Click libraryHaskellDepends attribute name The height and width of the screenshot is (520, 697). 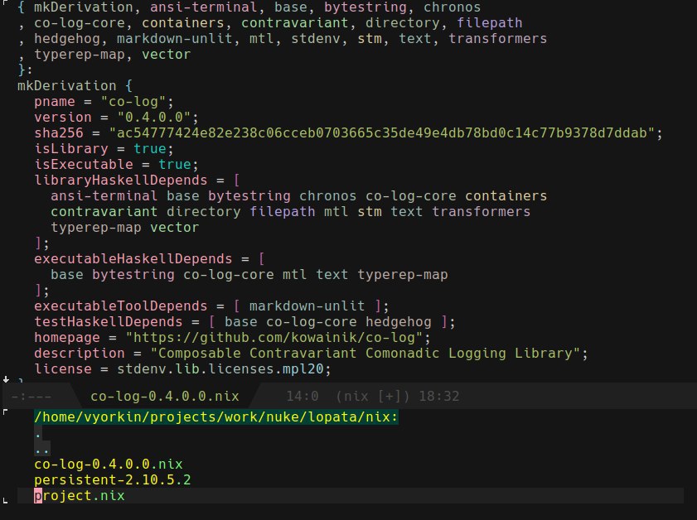[x=121, y=181]
